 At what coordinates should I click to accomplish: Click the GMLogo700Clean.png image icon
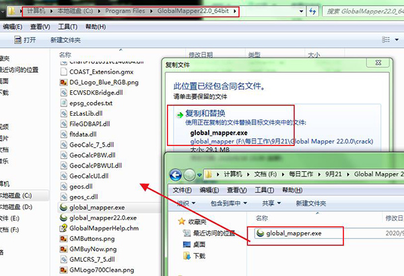(x=63, y=270)
